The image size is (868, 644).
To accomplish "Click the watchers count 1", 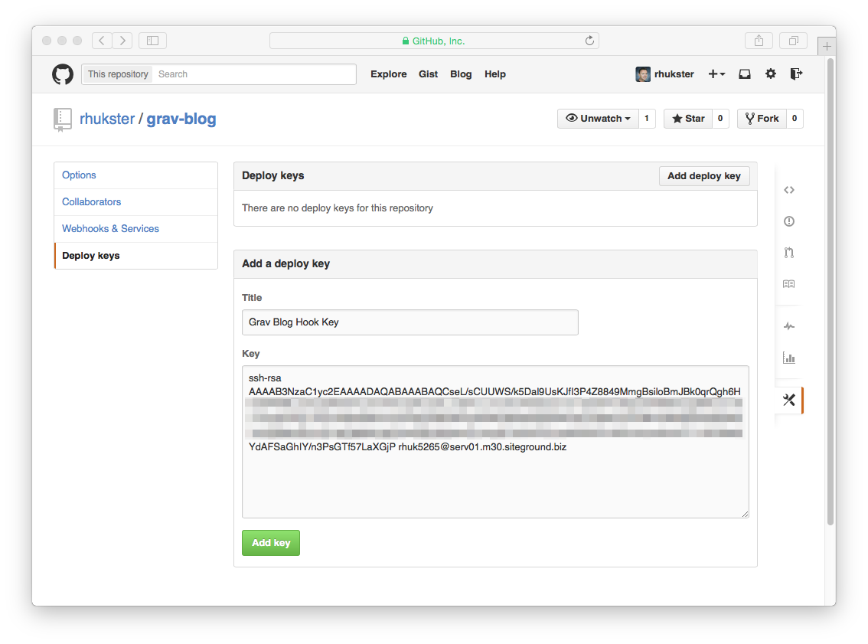I will 647,119.
